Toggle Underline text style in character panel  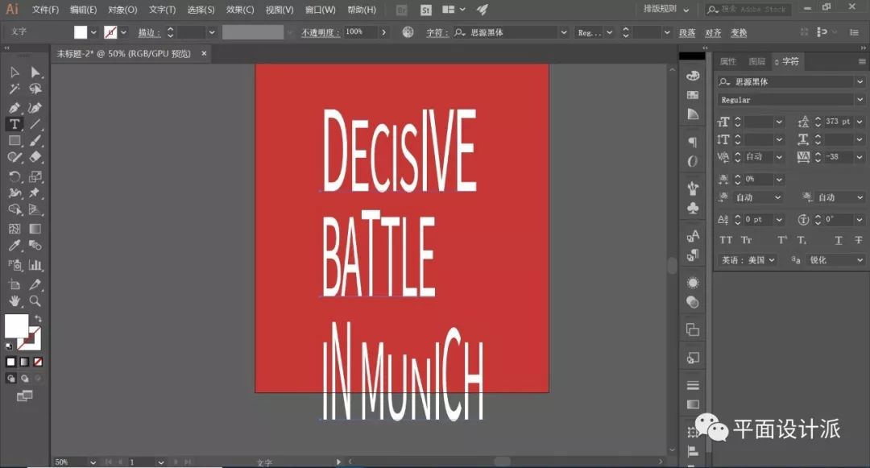coord(839,240)
